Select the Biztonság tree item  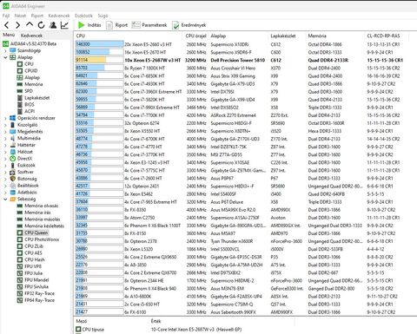click(23, 179)
